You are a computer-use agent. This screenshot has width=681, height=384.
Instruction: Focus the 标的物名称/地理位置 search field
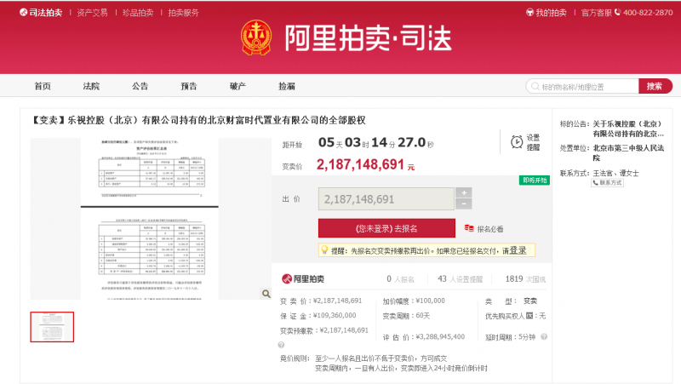pos(582,87)
